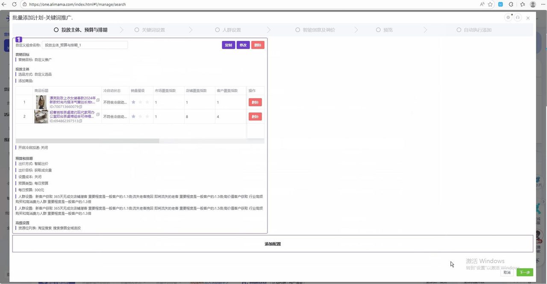Open browser settings and more menu
The image size is (547, 284).
(543, 4)
